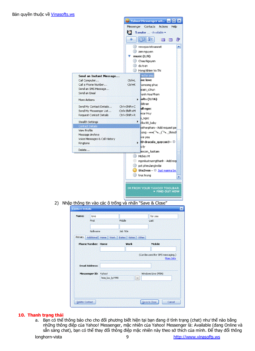Click the mail envelope icon

click(x=163, y=40)
